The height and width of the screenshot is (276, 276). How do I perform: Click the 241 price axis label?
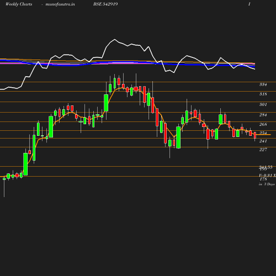pos(263,141)
